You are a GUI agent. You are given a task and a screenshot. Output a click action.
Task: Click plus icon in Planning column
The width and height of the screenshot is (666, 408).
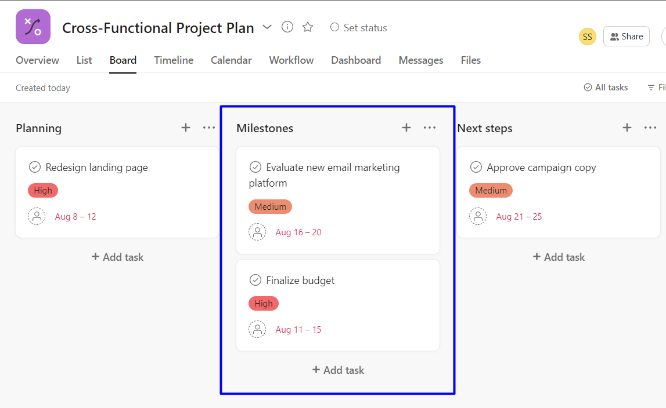click(x=186, y=128)
